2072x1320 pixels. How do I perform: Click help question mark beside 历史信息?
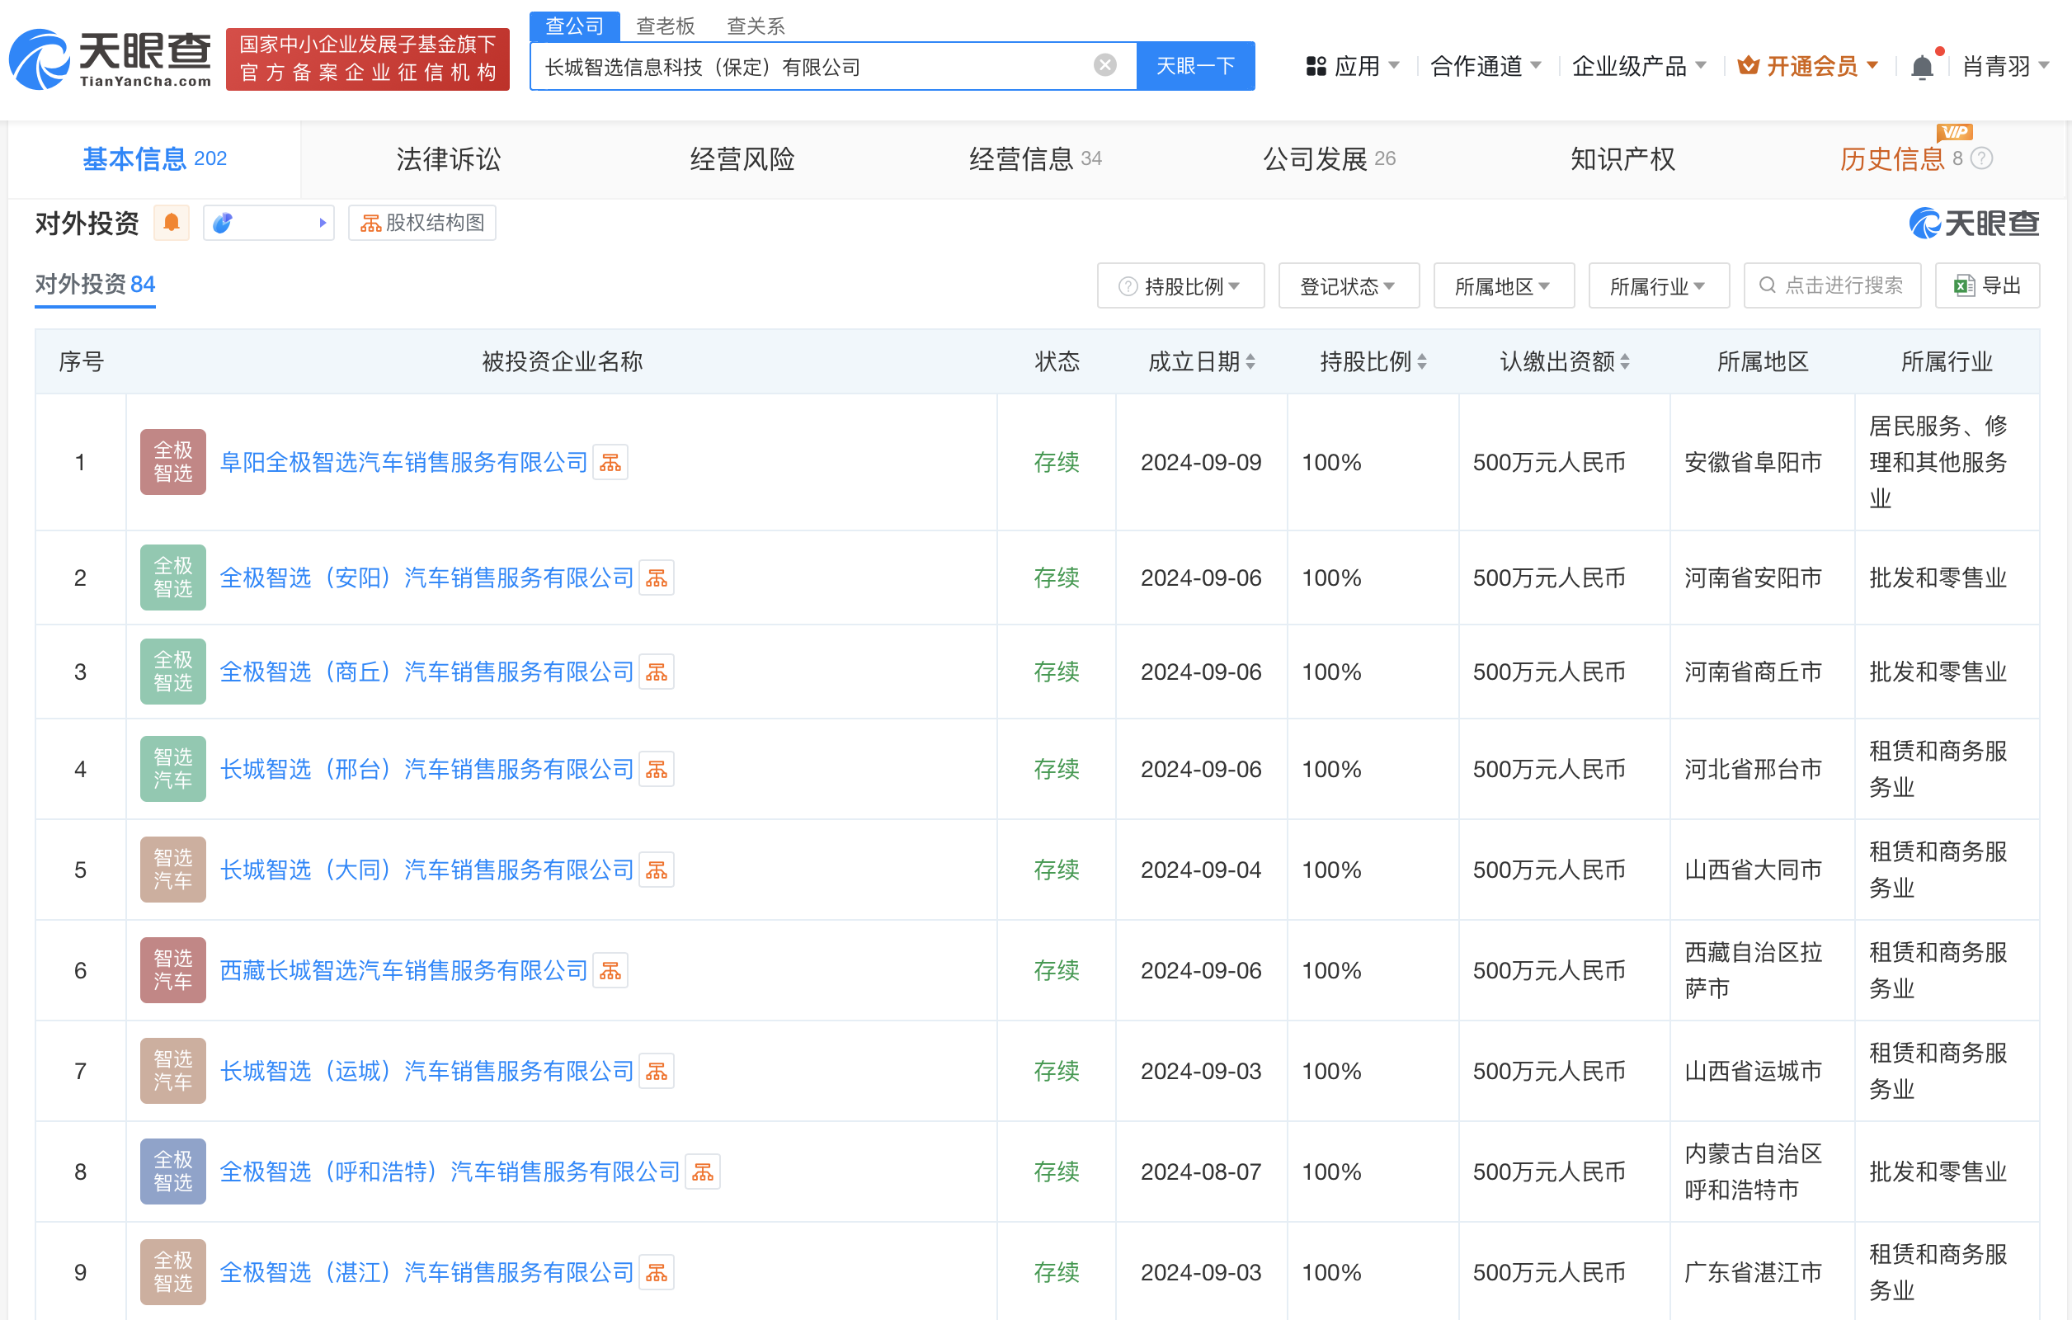[1980, 158]
